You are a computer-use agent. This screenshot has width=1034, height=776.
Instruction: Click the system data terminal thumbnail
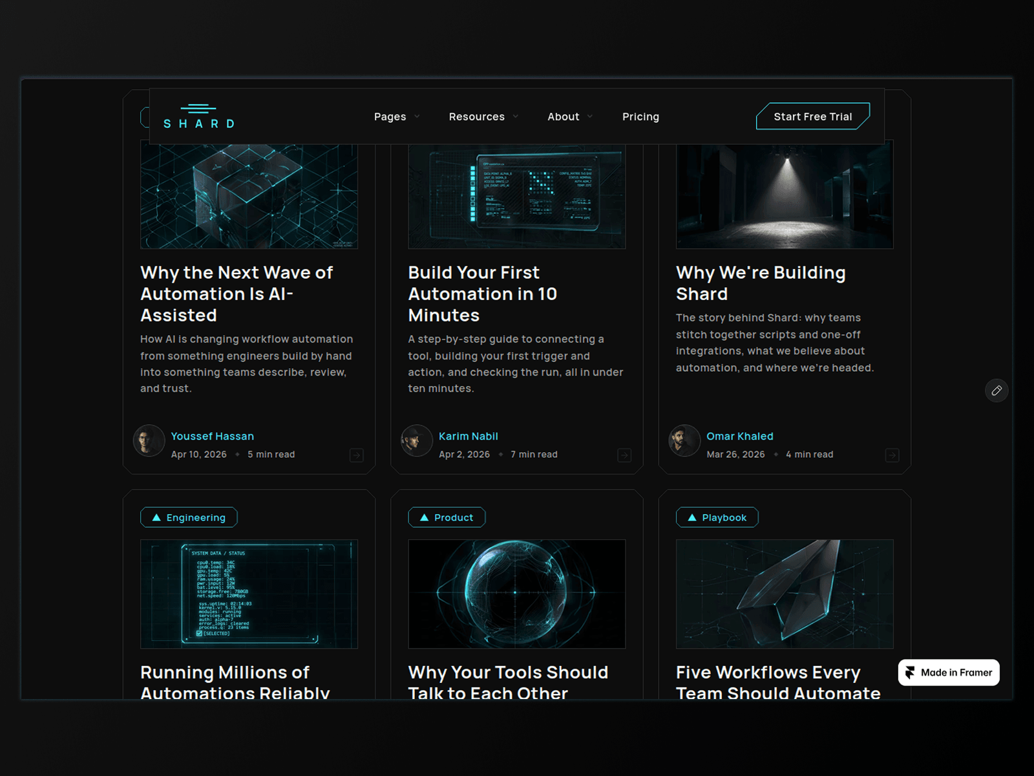tap(249, 594)
